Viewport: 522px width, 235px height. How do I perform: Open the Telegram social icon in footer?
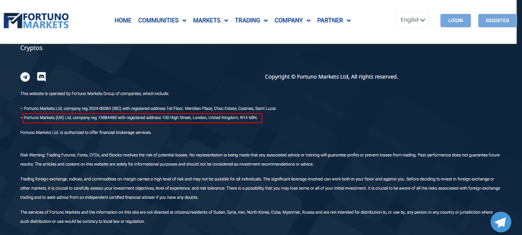pos(25,77)
